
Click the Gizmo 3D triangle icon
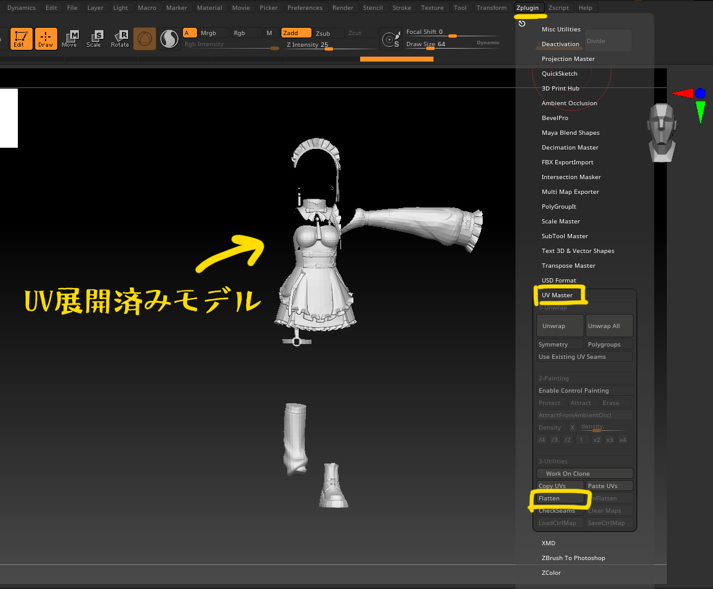point(145,39)
